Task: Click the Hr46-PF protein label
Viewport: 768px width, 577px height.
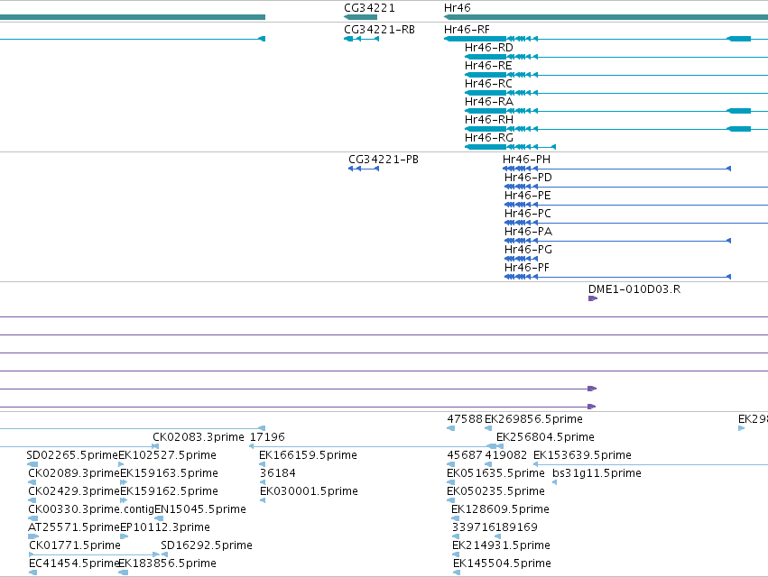Action: (527, 268)
